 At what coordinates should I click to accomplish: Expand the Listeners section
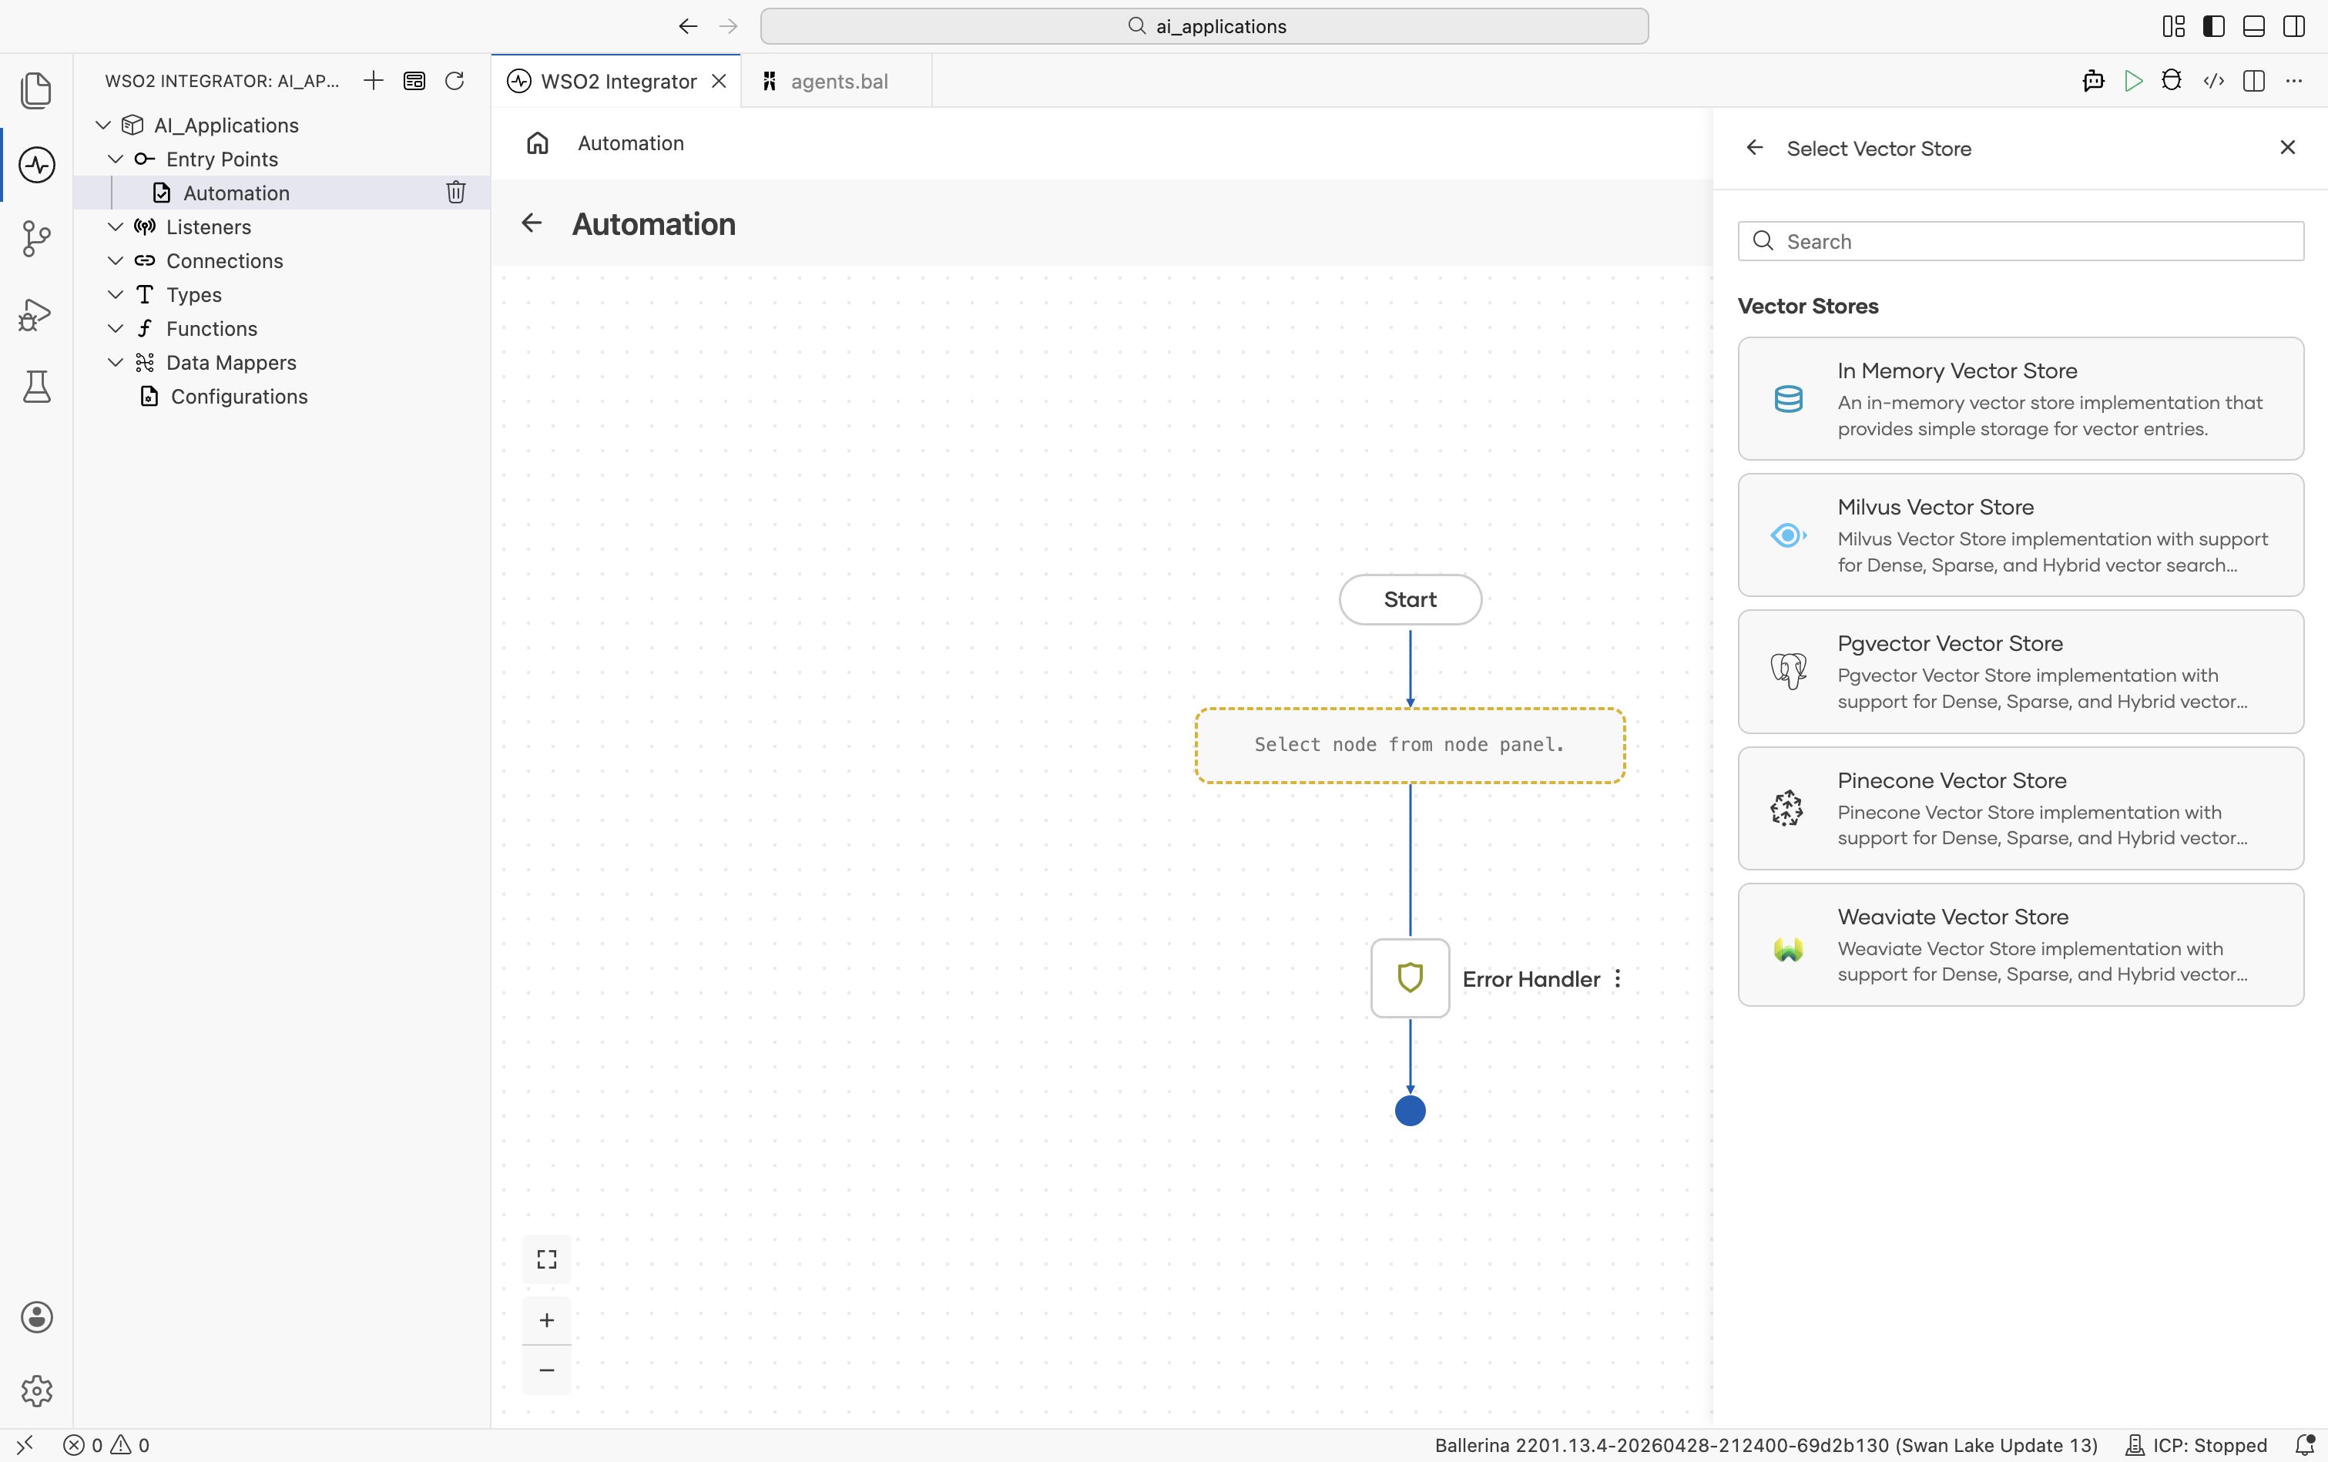click(115, 226)
